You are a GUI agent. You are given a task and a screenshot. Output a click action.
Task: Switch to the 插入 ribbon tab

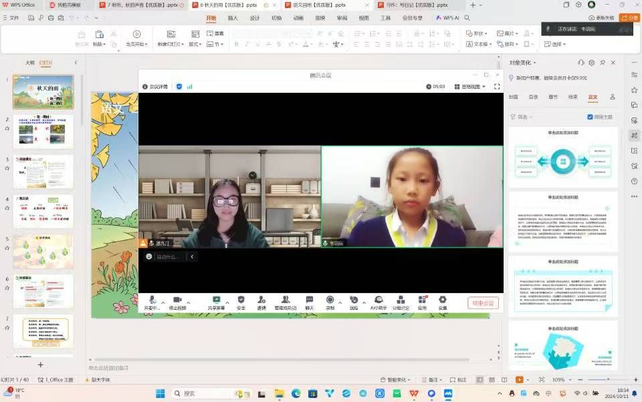tap(233, 18)
